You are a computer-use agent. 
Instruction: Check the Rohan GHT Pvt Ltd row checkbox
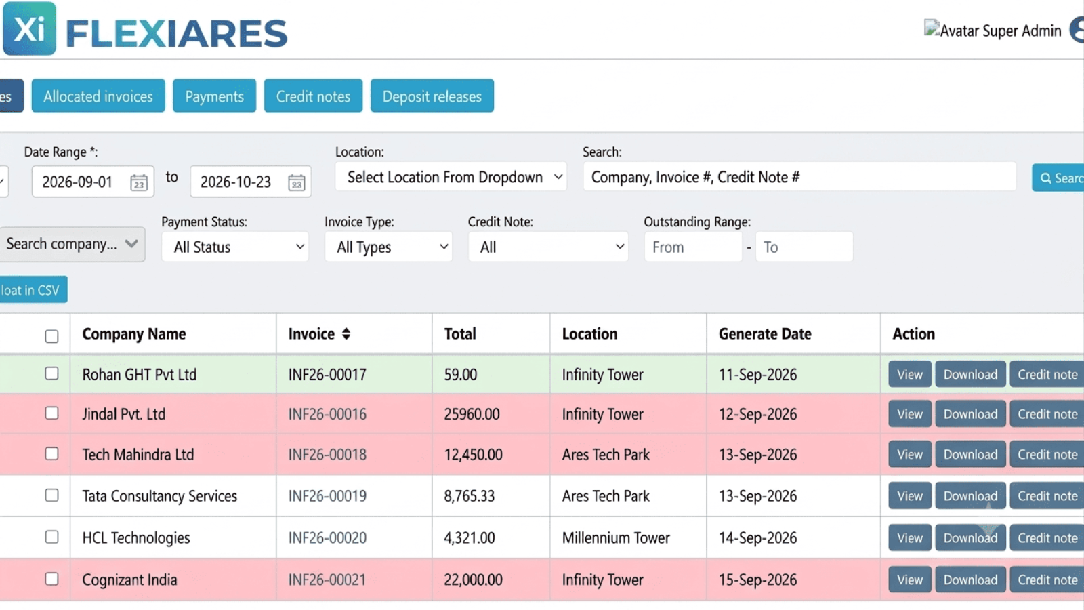point(51,373)
